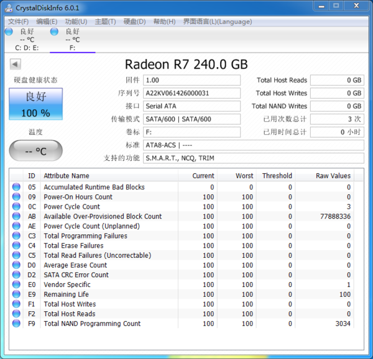Click status icon for Power Cycle Count (Unplanned)
The height and width of the screenshot is (359, 373).
pos(16,226)
